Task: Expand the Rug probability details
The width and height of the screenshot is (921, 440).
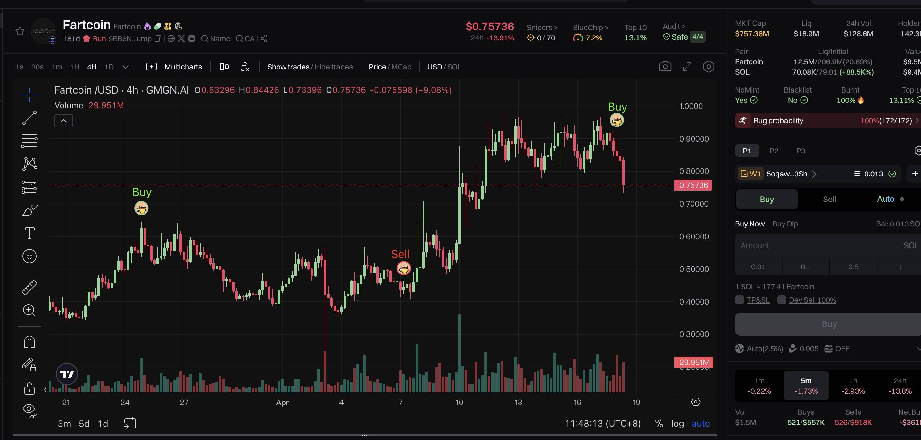Action: click(917, 121)
